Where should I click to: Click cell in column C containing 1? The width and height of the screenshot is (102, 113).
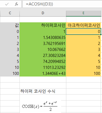pos(10,38)
